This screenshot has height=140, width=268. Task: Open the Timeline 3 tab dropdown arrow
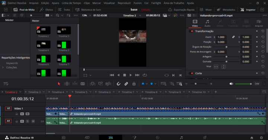(x=44, y=92)
